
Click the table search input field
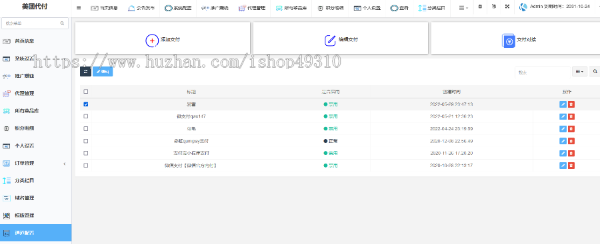coord(542,72)
